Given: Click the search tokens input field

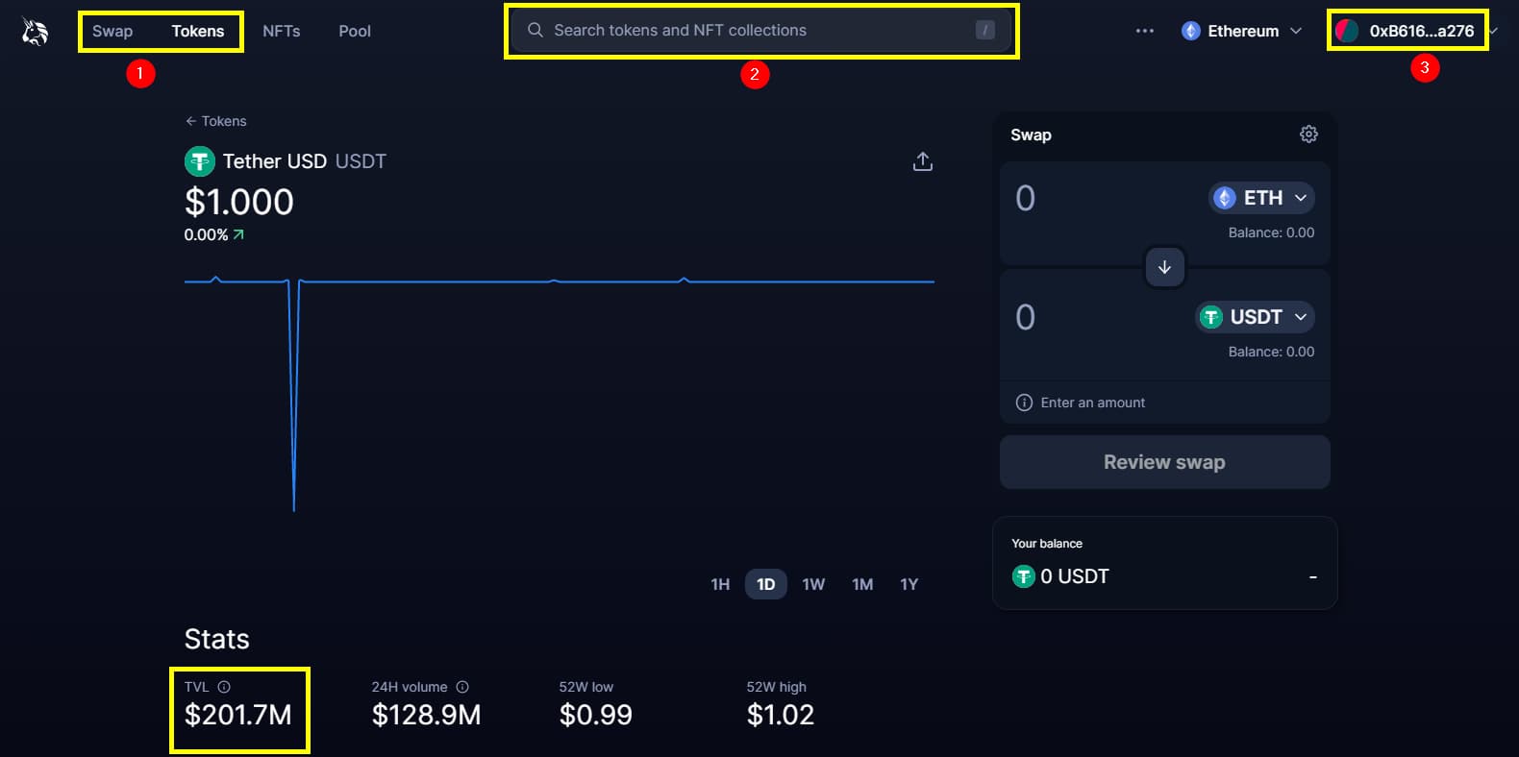Looking at the screenshot, I should 759,30.
